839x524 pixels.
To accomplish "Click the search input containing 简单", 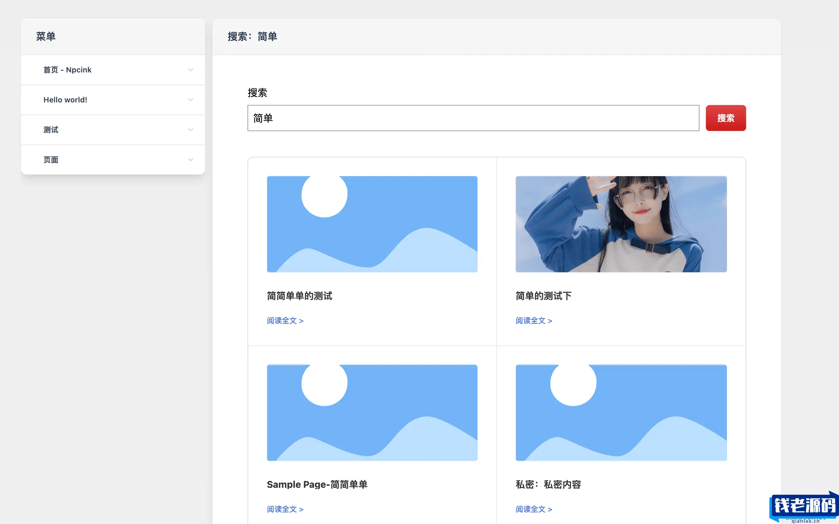I will coord(473,118).
